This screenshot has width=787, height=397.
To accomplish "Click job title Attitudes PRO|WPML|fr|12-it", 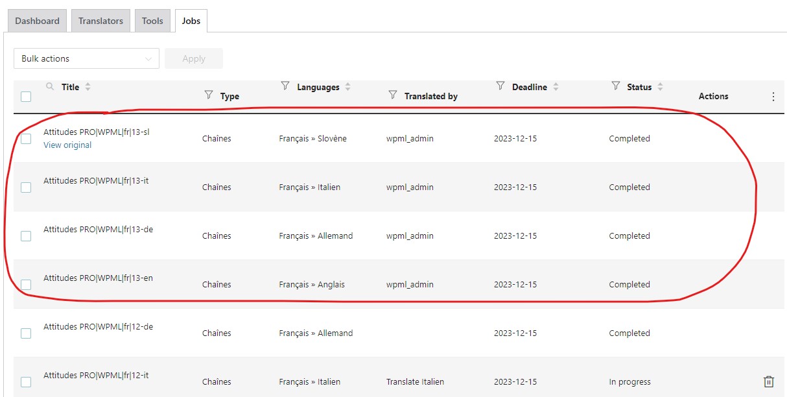I will (96, 376).
